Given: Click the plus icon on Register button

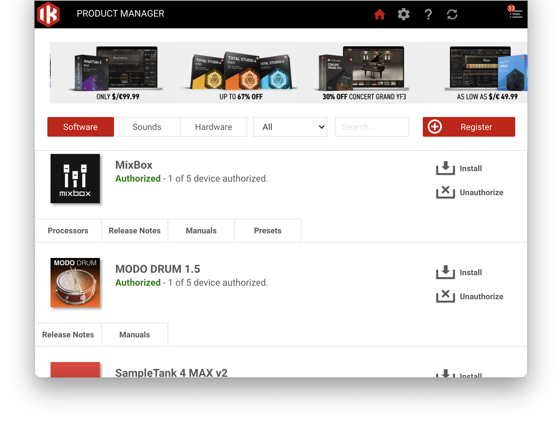Looking at the screenshot, I should [435, 127].
